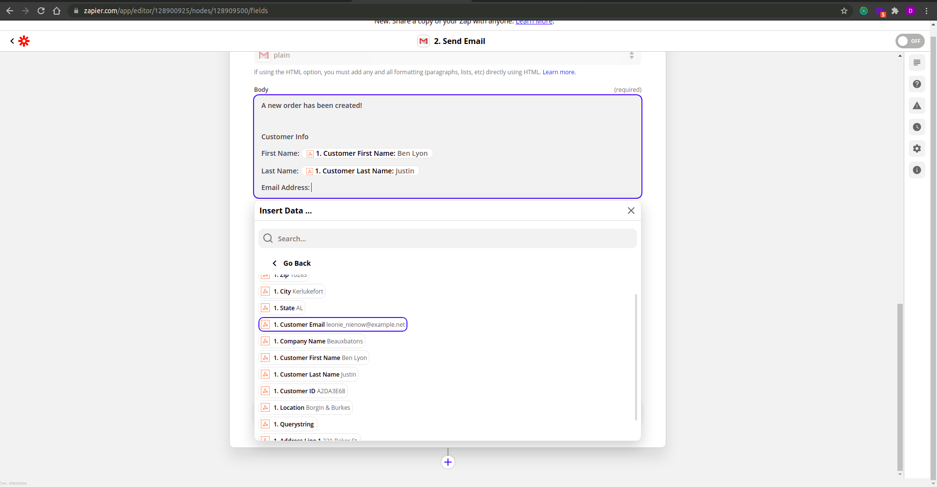Click the Gmail icon beside Send Email
This screenshot has height=487, width=937.
[x=424, y=41]
